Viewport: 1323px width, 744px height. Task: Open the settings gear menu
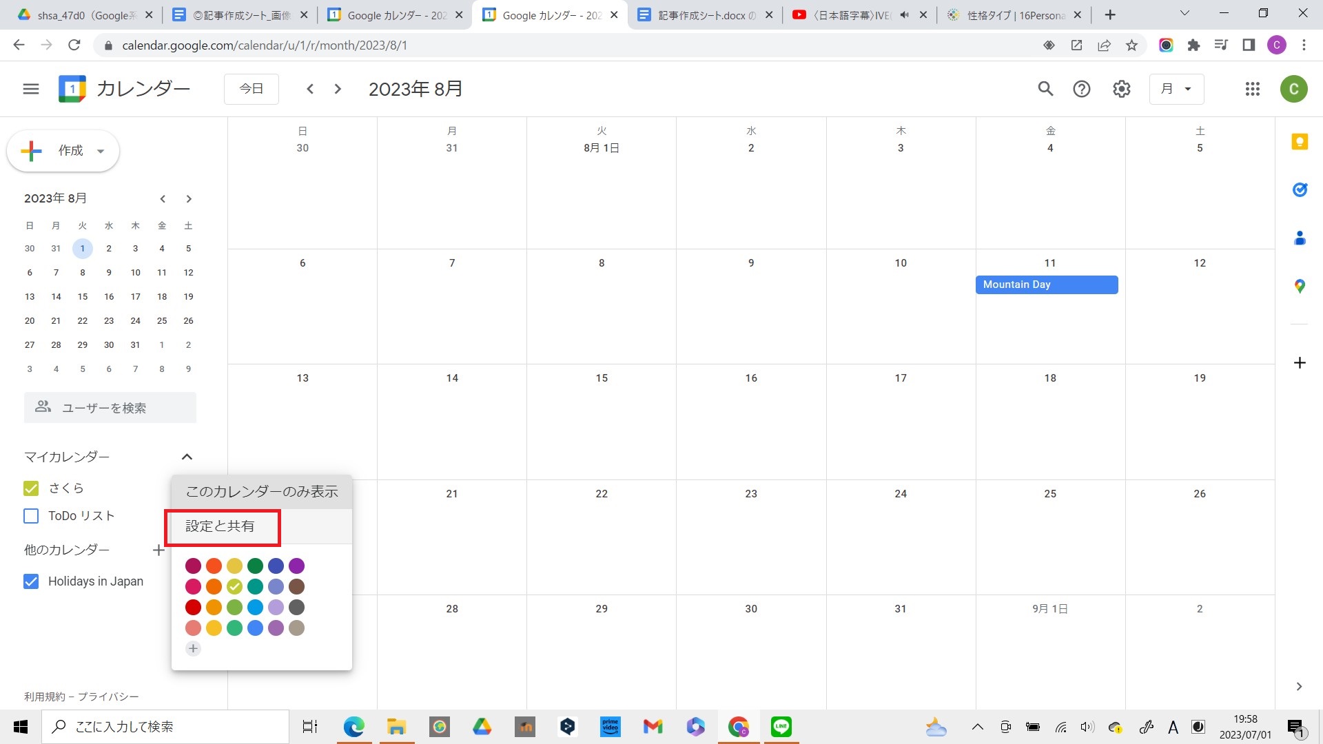1121,89
